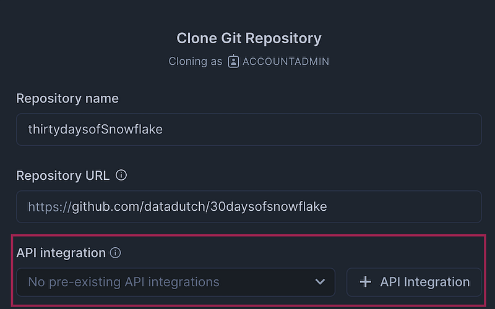Click into the Repository name field
This screenshot has width=495, height=309.
249,129
